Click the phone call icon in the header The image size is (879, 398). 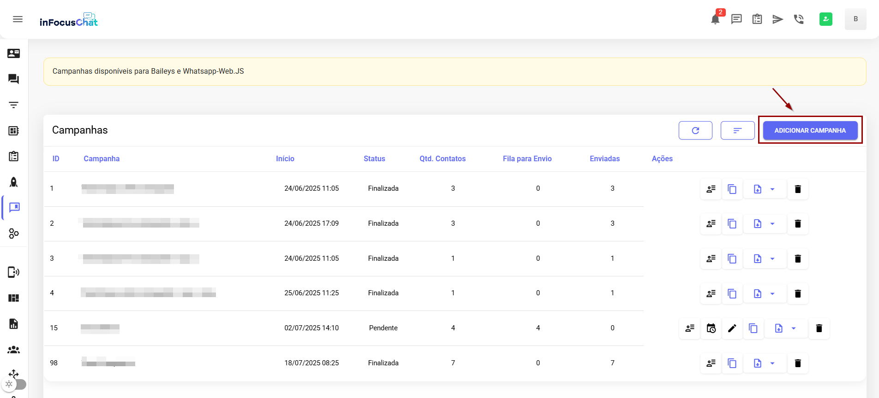(799, 19)
